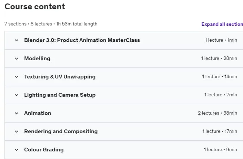Select Rendering and Compositing title
The width and height of the screenshot is (243, 159).
click(61, 131)
